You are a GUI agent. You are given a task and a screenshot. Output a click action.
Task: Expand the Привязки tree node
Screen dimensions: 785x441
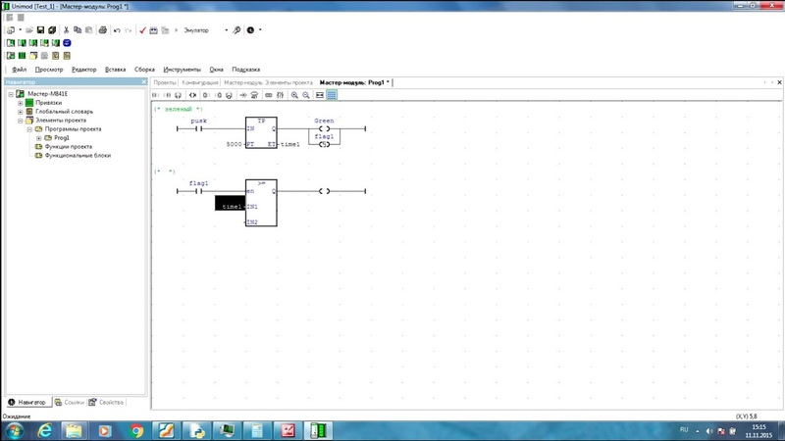click(20, 103)
